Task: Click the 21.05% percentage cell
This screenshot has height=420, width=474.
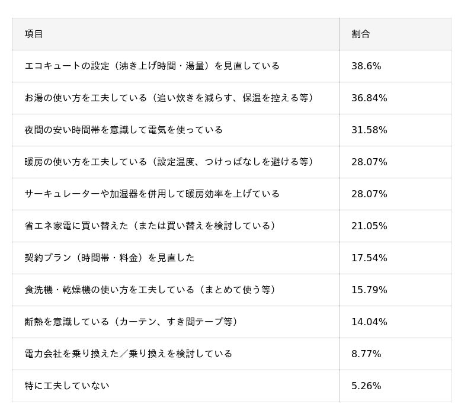Action: coord(369,226)
